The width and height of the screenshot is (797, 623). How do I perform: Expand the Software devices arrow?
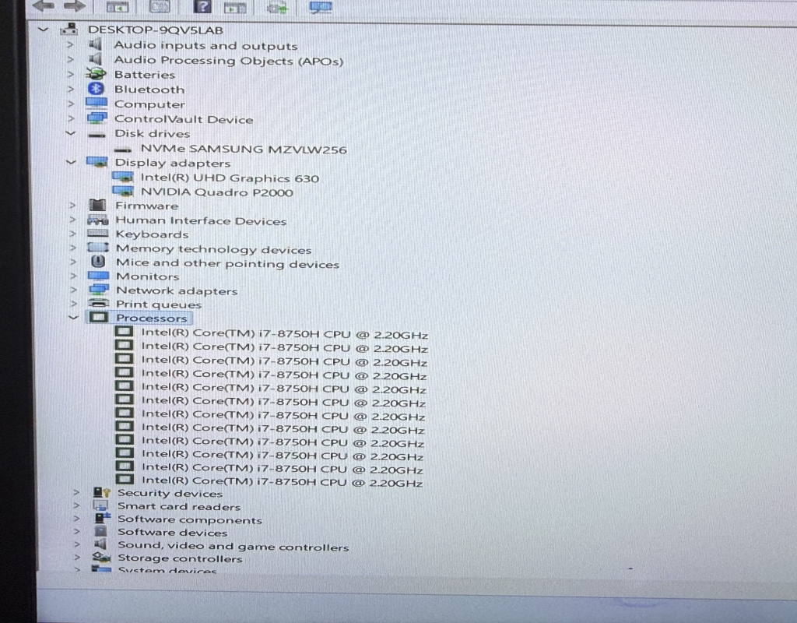click(76, 531)
